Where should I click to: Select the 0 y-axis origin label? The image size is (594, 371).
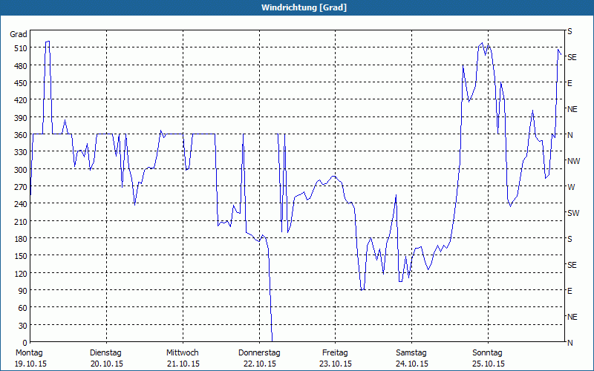click(x=25, y=343)
